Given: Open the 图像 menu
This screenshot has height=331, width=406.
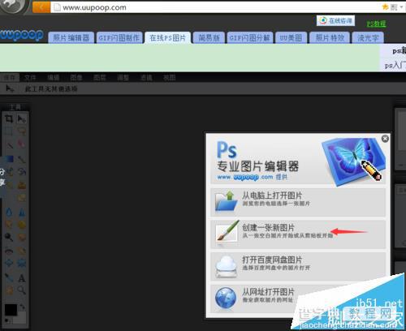Looking at the screenshot, I should 76,78.
